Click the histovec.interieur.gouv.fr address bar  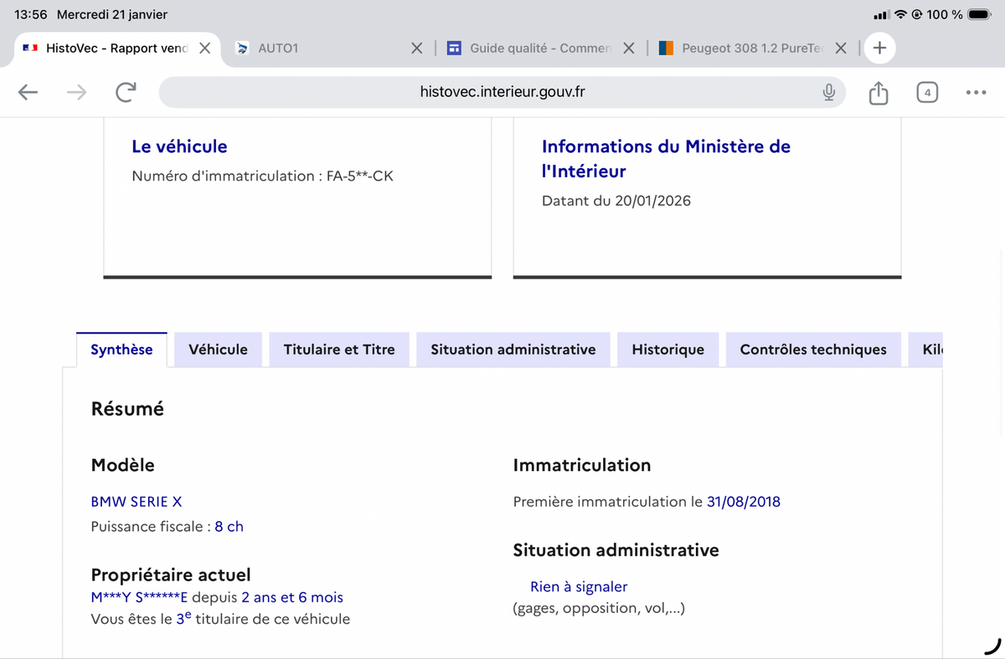501,92
